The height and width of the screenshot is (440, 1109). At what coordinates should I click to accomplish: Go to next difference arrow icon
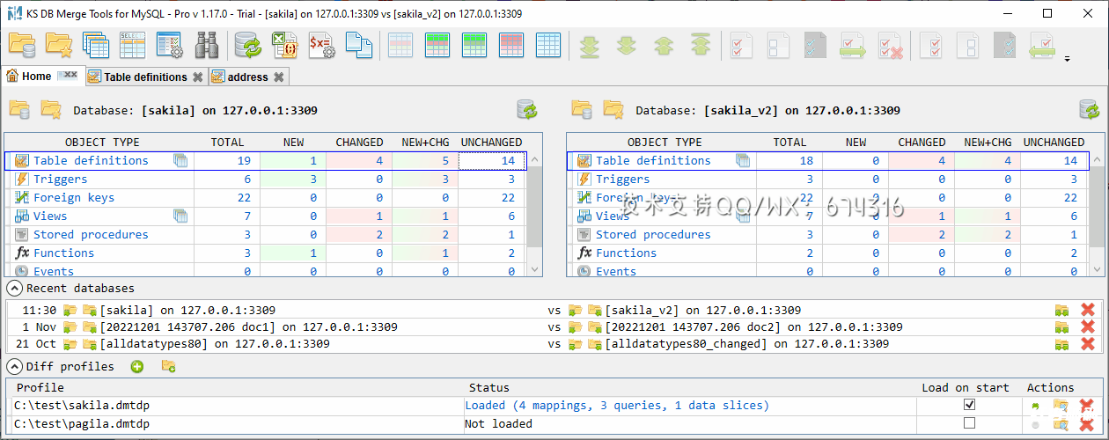point(627,44)
